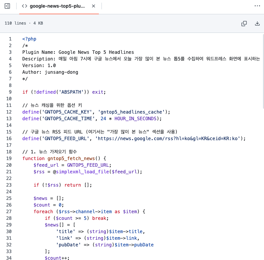Open the three-dot more options menu
The image size is (264, 260).
(257, 6)
